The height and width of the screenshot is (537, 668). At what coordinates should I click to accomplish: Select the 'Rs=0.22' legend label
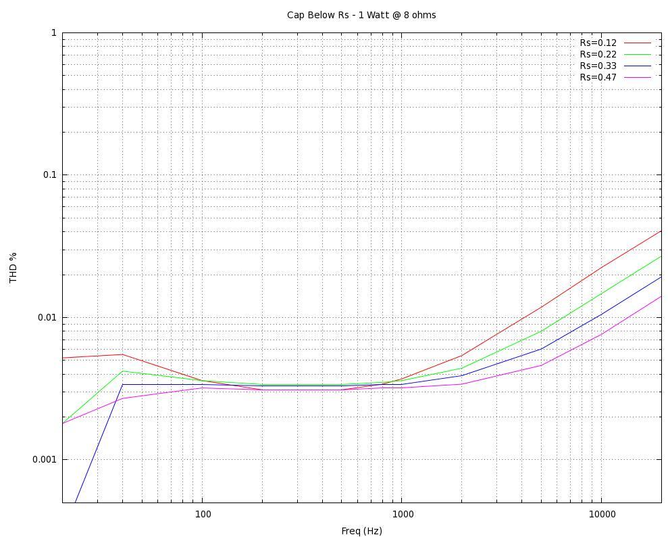pos(598,54)
